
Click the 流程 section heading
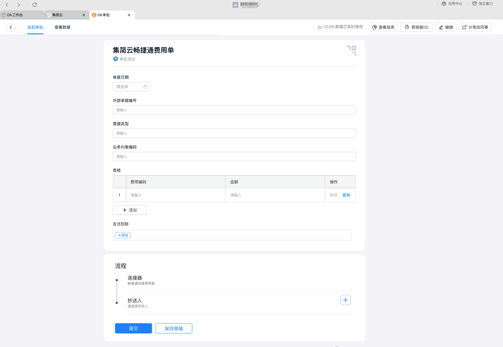point(121,266)
